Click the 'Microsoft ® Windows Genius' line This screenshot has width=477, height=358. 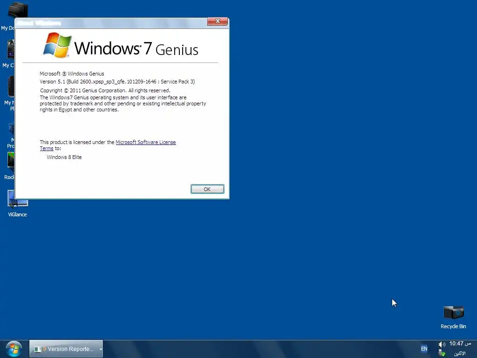point(72,74)
